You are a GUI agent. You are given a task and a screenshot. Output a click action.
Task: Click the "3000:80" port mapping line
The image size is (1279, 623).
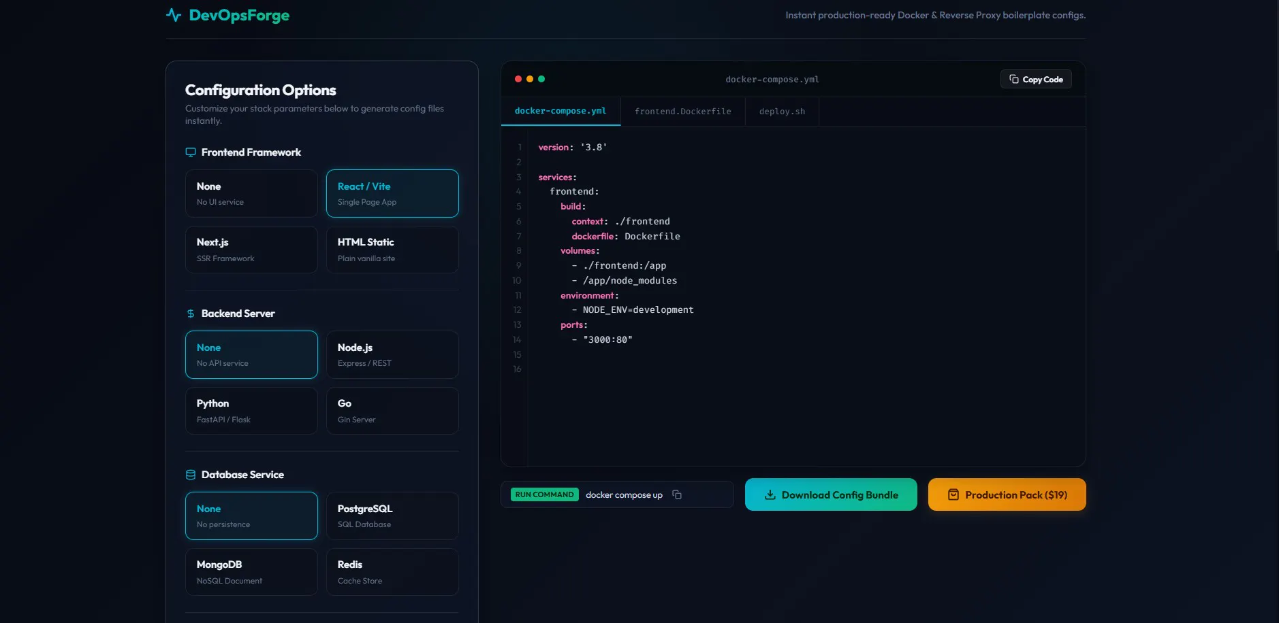click(602, 340)
